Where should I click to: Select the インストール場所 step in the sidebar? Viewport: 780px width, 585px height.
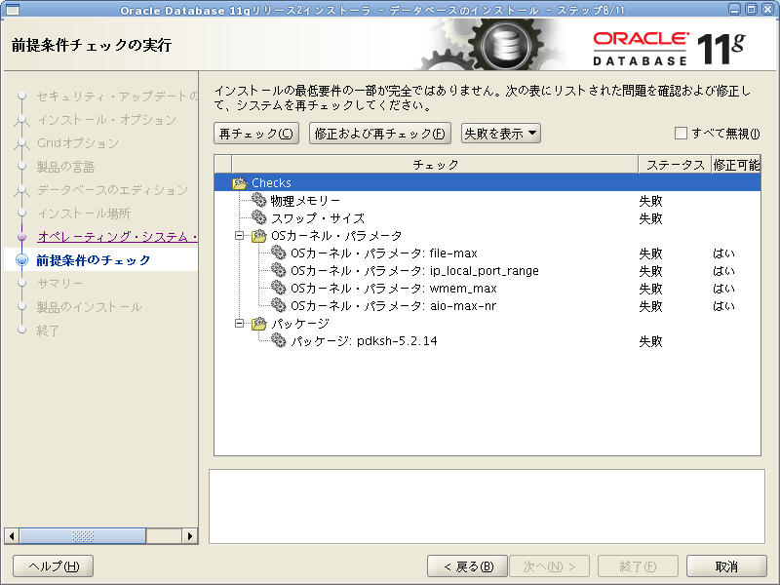click(x=84, y=214)
